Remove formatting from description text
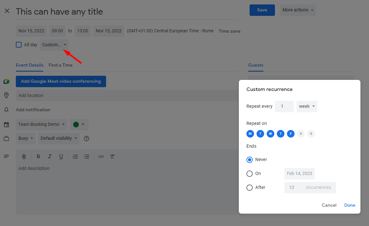Screen dimensions: 369x226 (112, 157)
